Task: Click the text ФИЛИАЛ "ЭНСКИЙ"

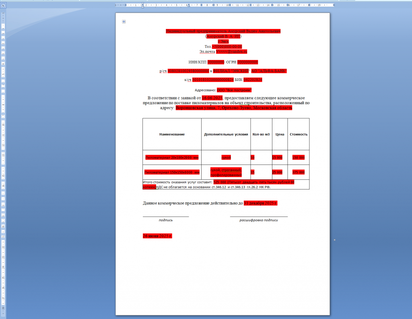Action: 231,71
